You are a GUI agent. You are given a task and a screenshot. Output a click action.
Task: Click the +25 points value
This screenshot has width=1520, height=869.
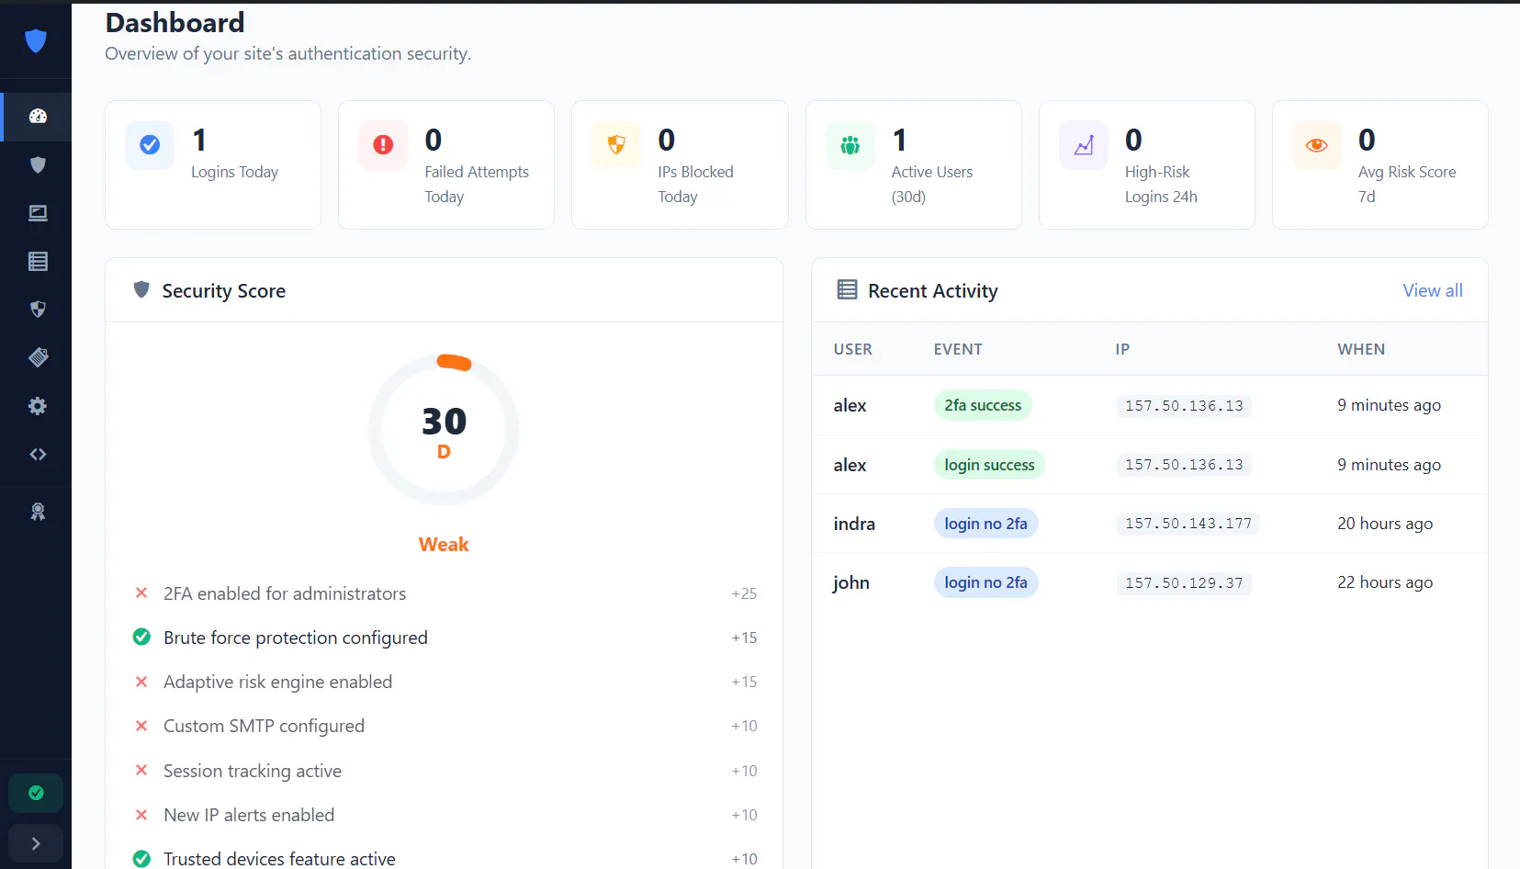pyautogui.click(x=744, y=593)
